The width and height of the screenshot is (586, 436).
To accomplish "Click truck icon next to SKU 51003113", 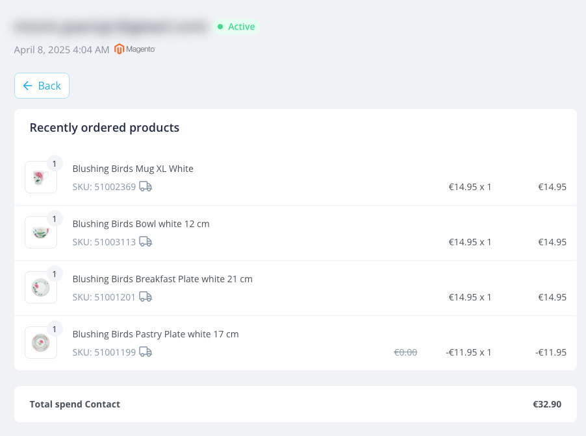I will pos(146,241).
